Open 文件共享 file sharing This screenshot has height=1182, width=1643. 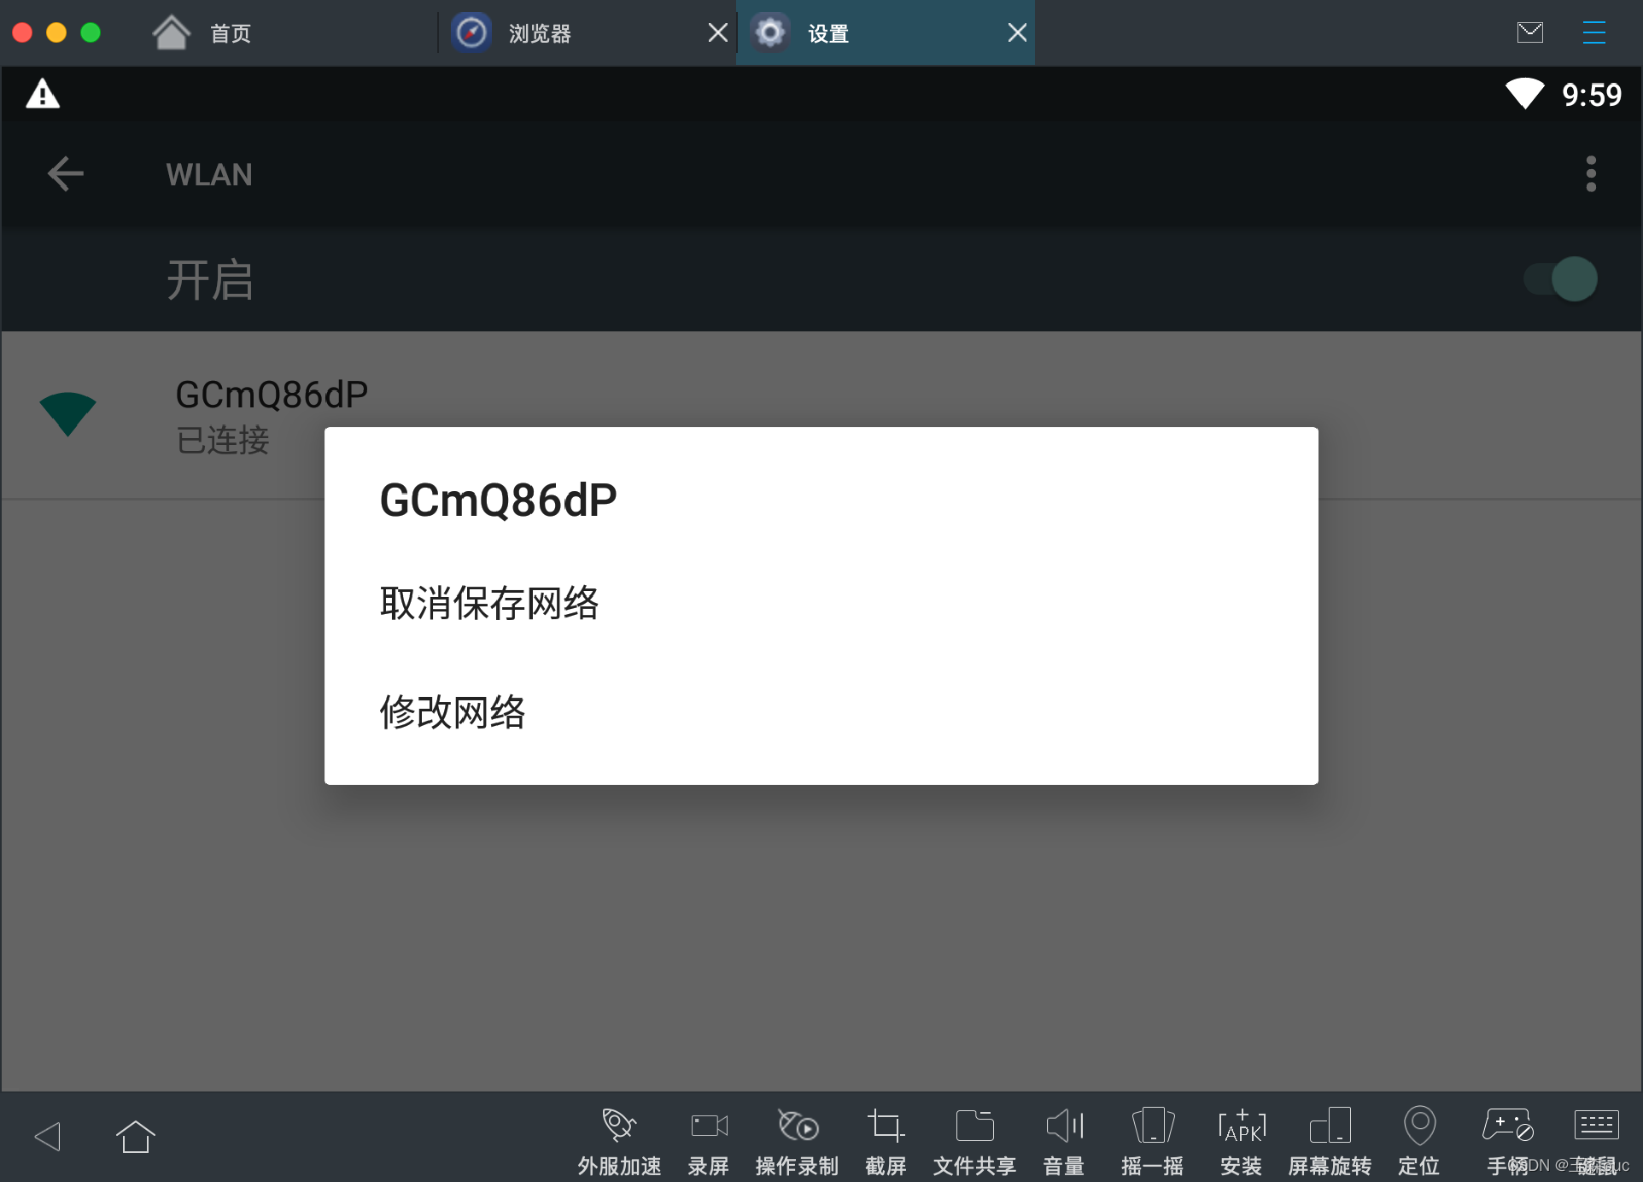click(974, 1127)
